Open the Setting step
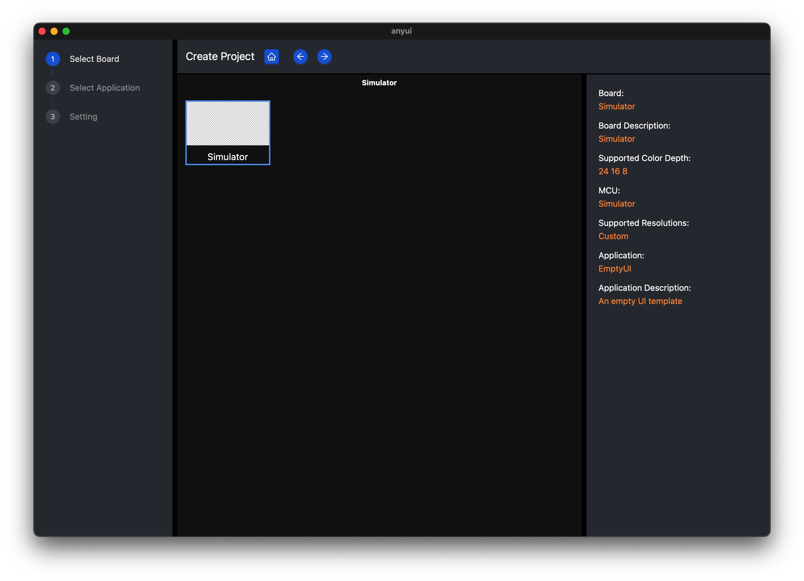The image size is (804, 581). pyautogui.click(x=83, y=117)
